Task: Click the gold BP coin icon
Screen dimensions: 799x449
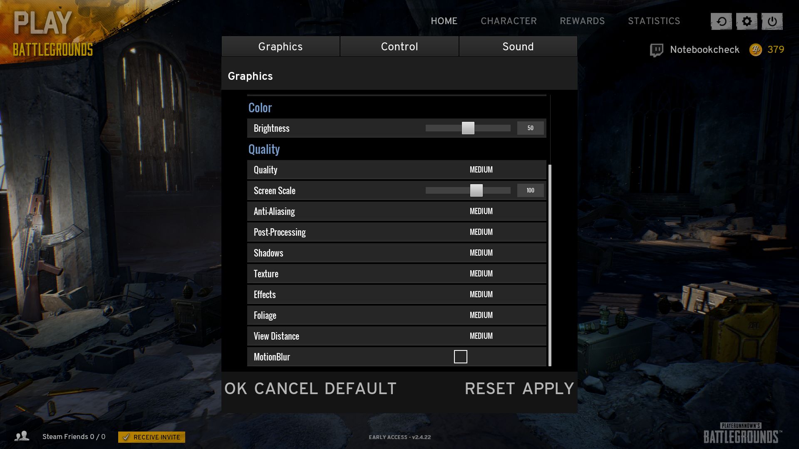Action: pyautogui.click(x=755, y=49)
